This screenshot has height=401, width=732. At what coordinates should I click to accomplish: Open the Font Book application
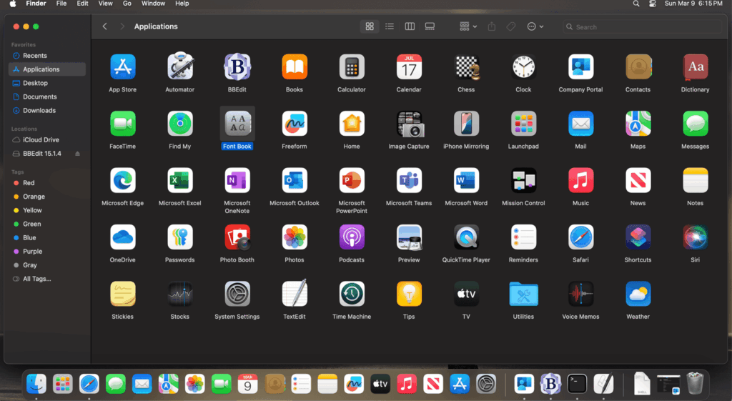pyautogui.click(x=237, y=124)
